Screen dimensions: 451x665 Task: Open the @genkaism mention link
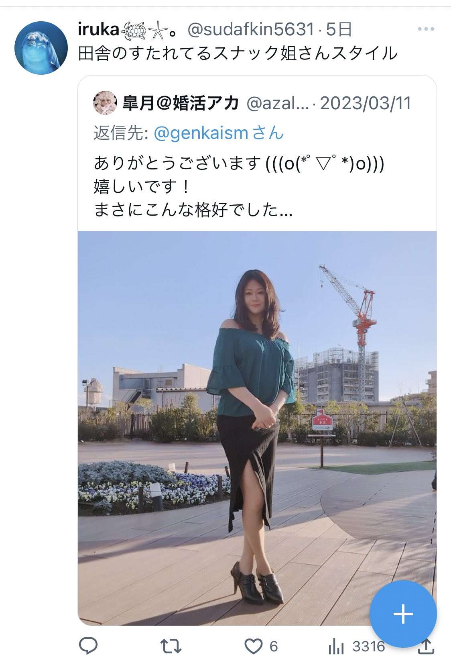201,133
